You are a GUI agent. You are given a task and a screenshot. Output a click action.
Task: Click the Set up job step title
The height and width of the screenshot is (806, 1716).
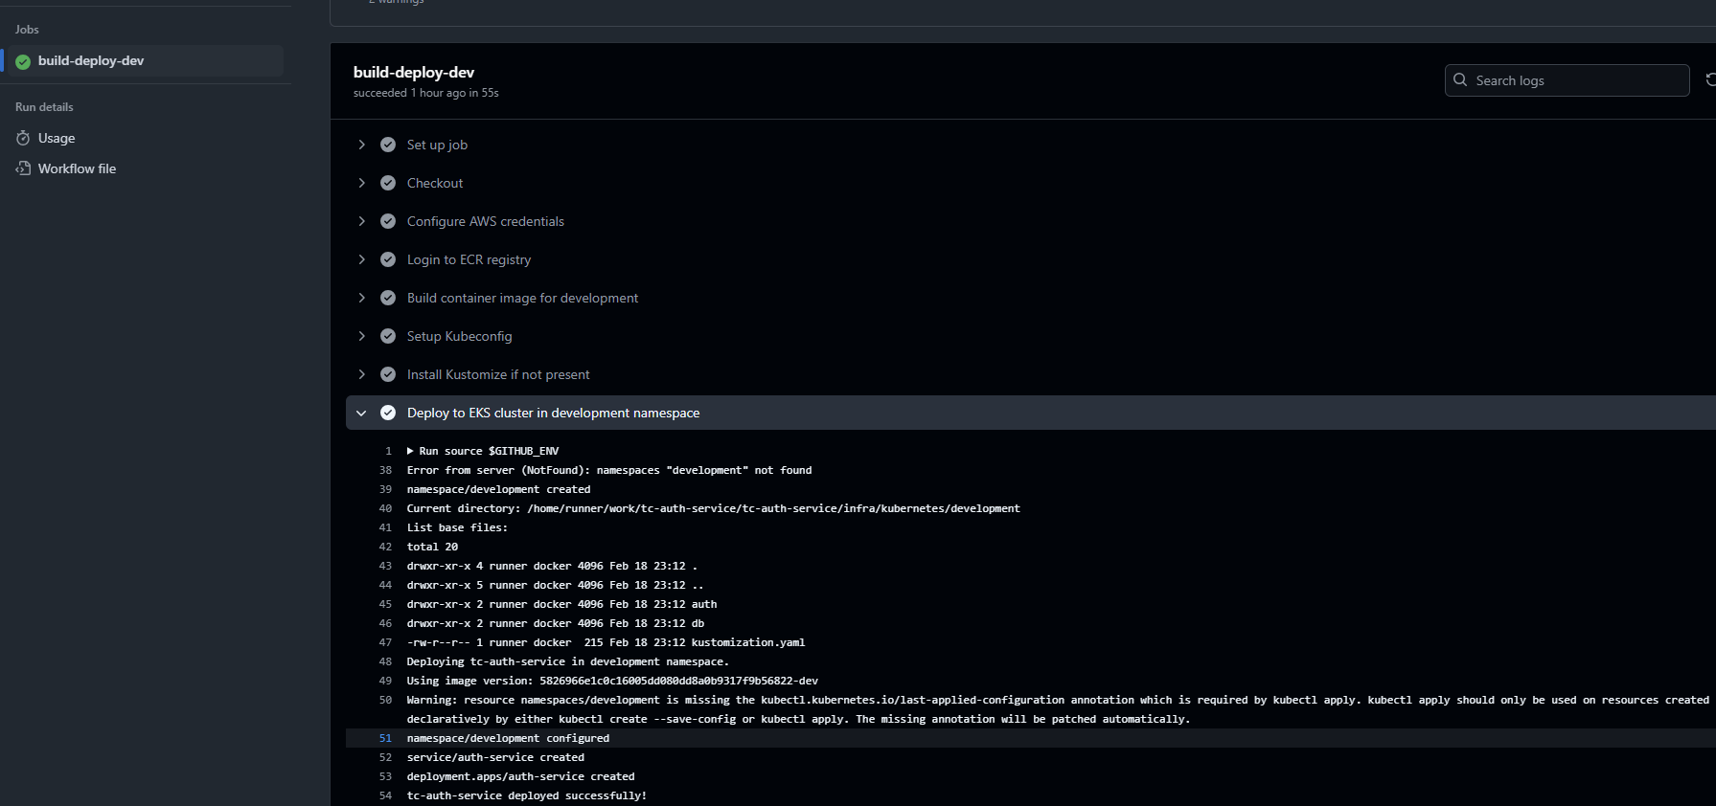click(x=437, y=145)
